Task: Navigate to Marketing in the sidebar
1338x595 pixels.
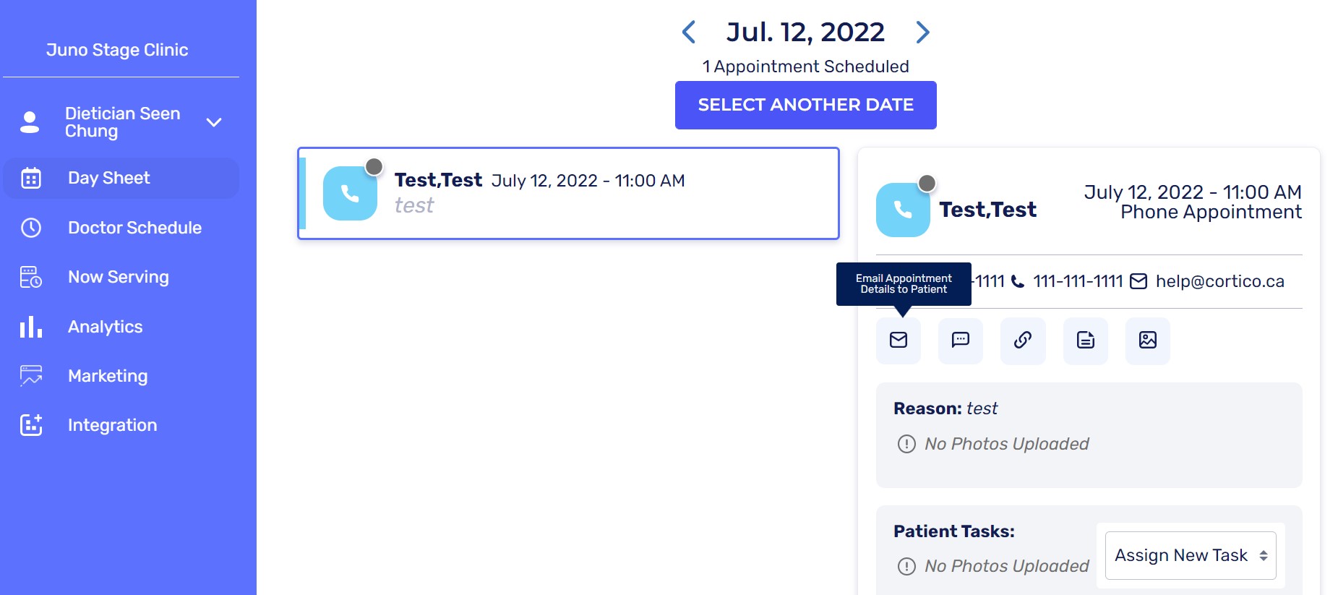Action: (x=108, y=376)
